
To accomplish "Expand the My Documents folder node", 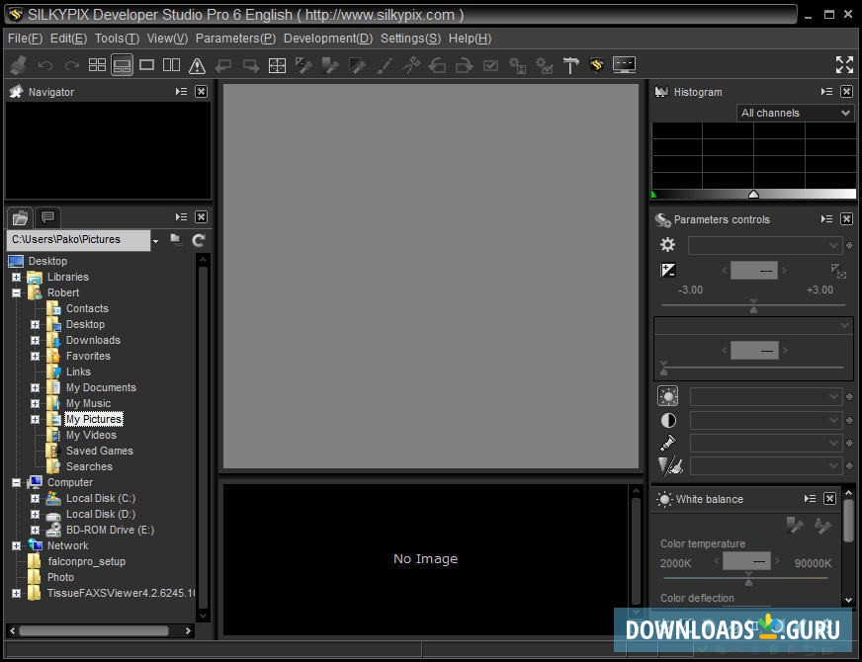I will tap(36, 387).
